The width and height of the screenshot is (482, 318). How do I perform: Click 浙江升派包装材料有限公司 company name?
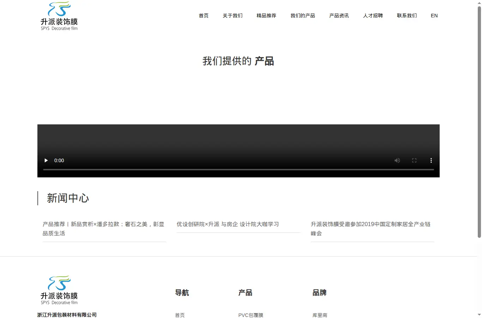pos(67,315)
